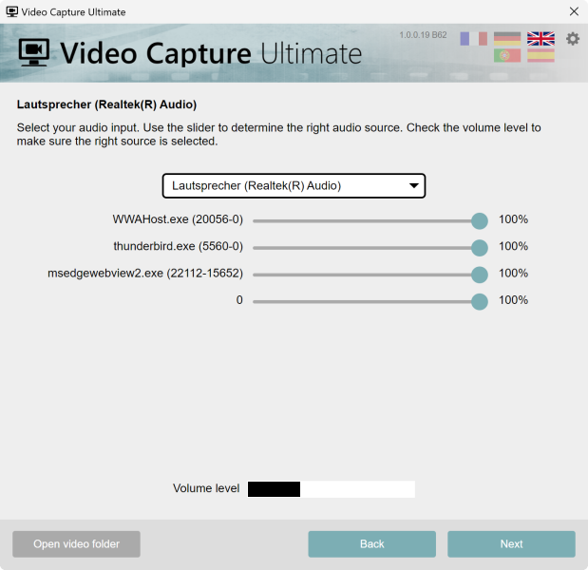This screenshot has width=588, height=570.
Task: Click the thunderbird.exe volume slider handle
Action: (x=480, y=247)
